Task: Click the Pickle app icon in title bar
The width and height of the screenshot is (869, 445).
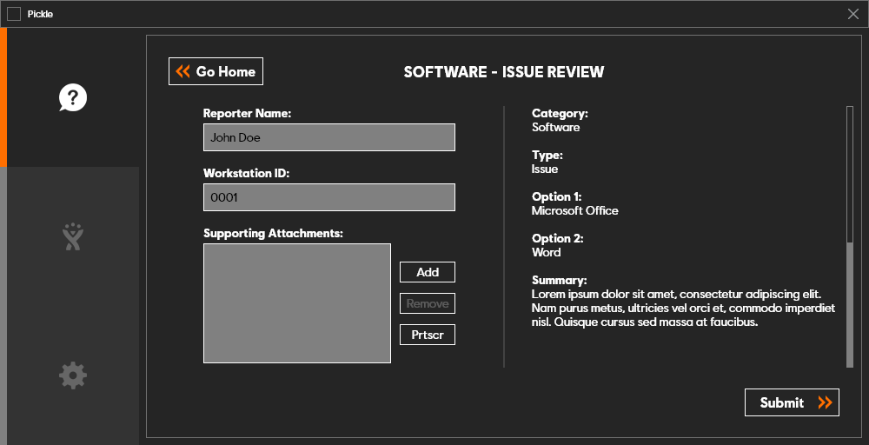Action: click(14, 14)
